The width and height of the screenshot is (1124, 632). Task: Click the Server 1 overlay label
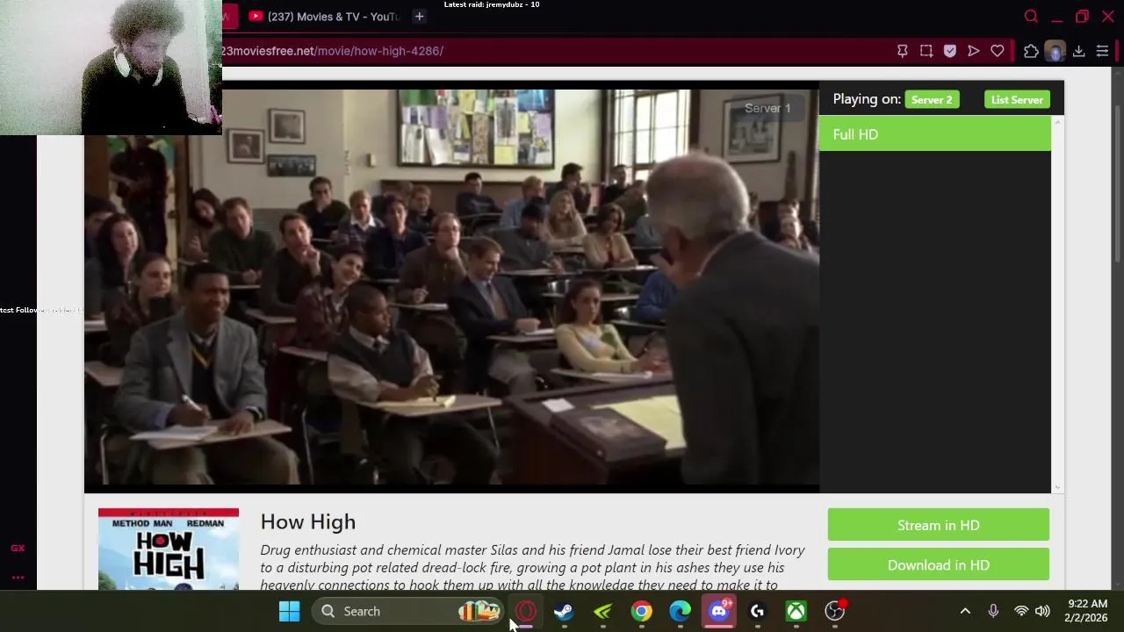point(767,108)
